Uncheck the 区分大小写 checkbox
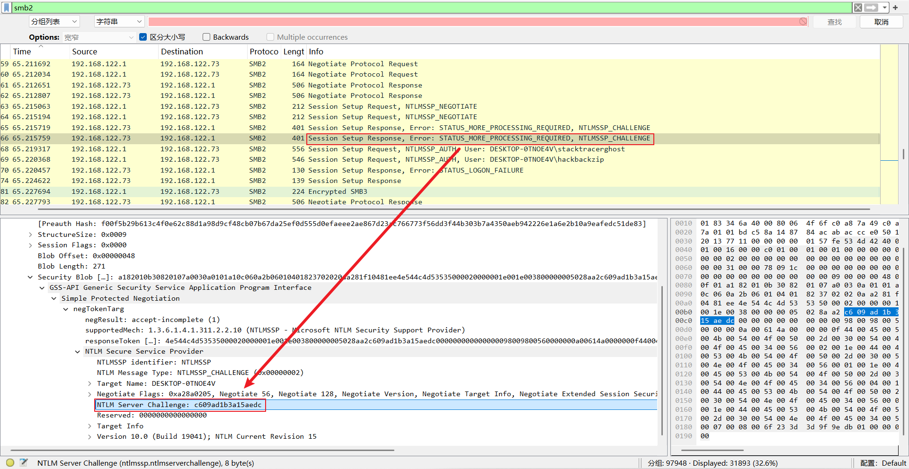This screenshot has height=469, width=909. 143,37
